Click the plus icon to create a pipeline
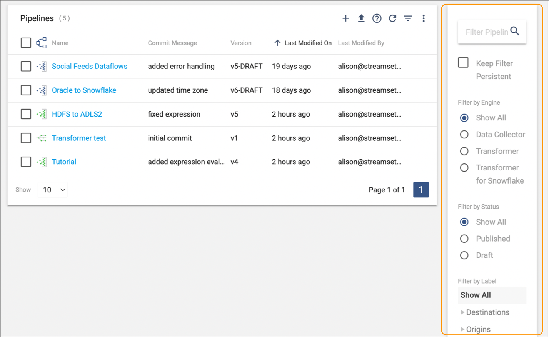This screenshot has height=337, width=549. pos(345,18)
